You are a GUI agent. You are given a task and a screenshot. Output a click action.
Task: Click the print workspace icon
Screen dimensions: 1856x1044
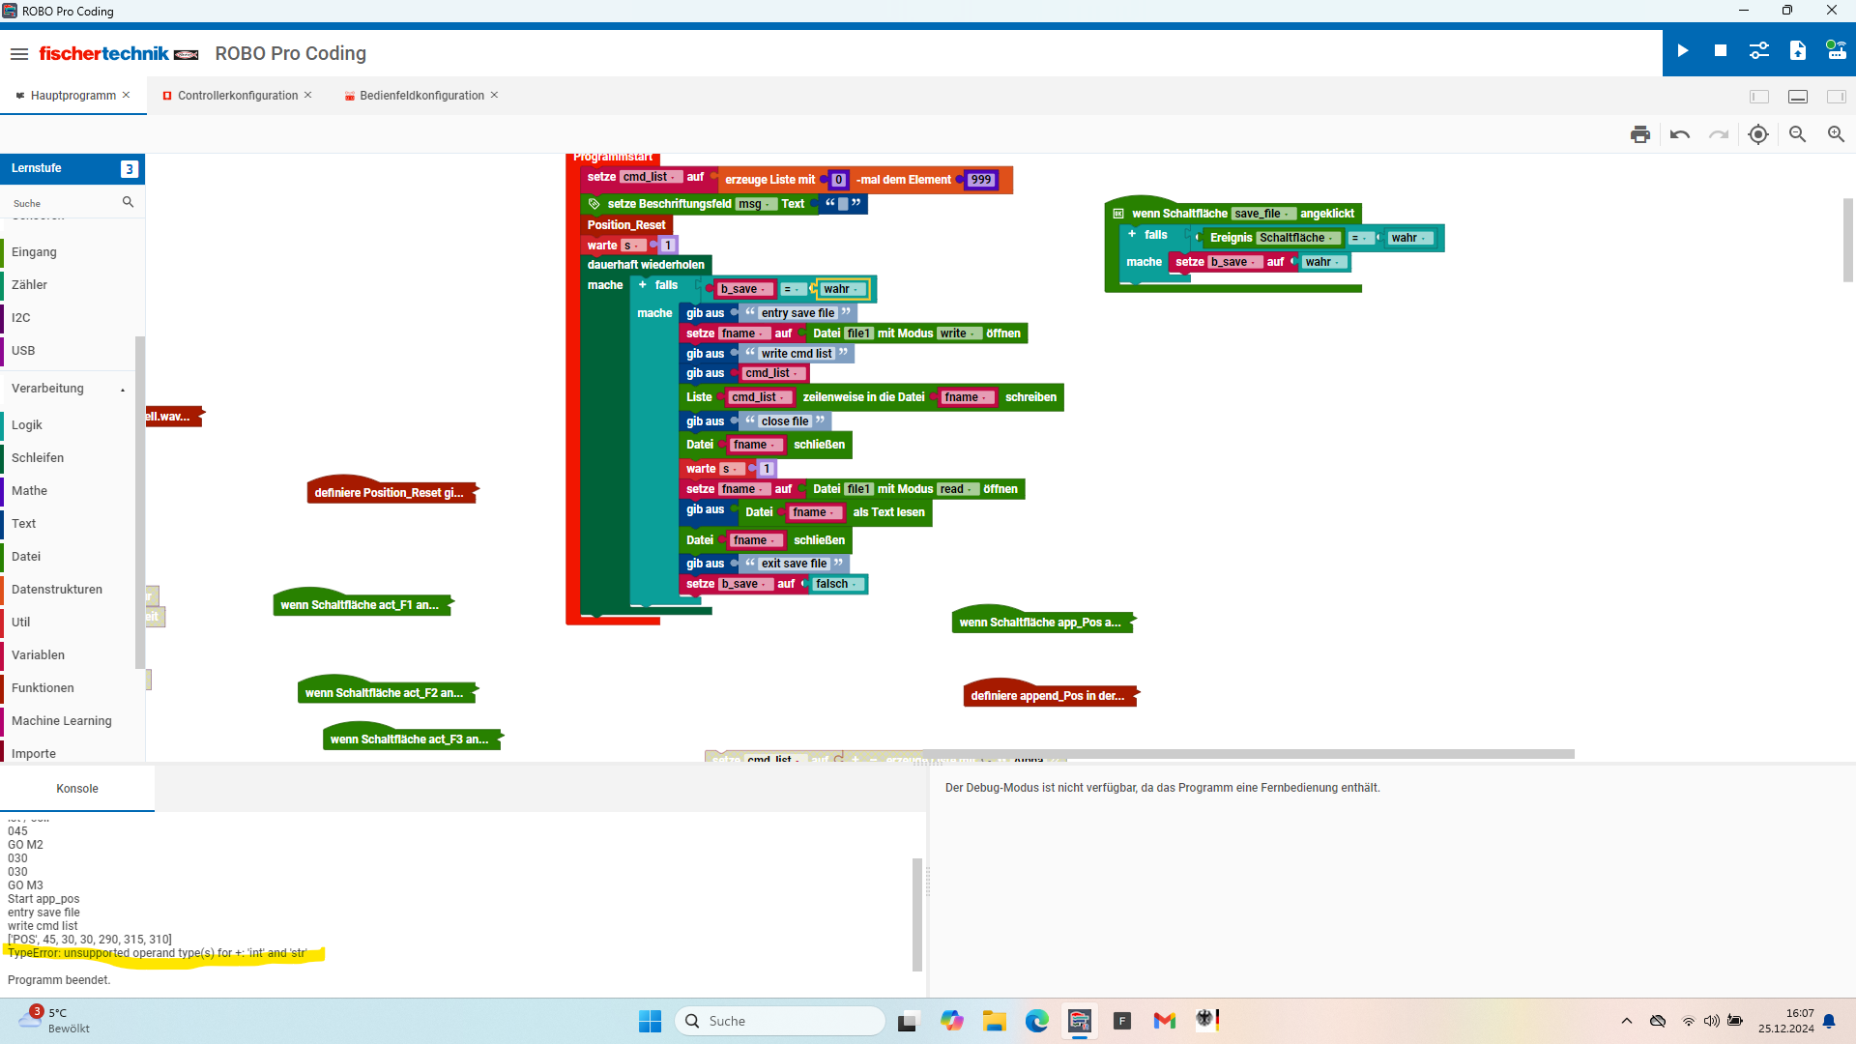click(x=1640, y=134)
